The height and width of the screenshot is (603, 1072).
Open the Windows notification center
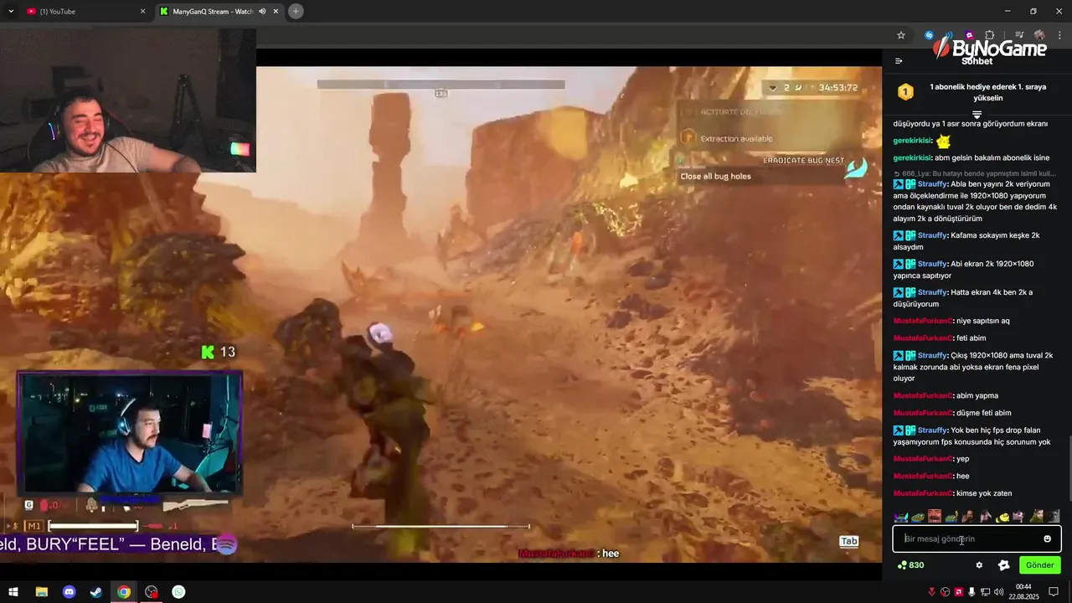1054,592
